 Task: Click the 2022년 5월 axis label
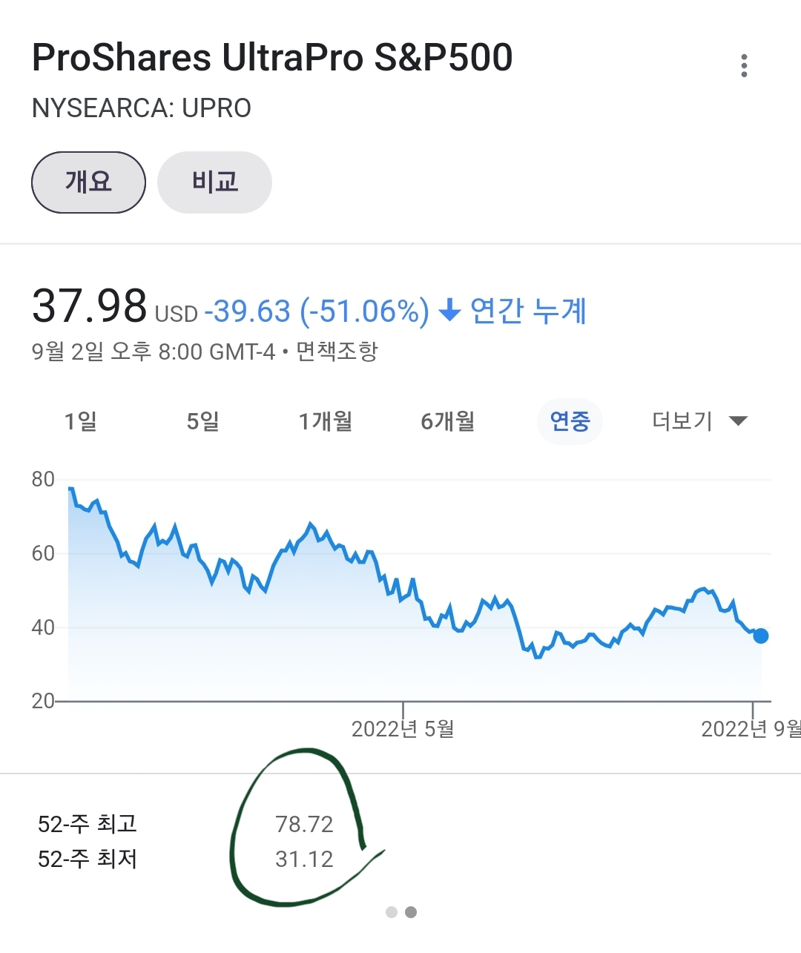pyautogui.click(x=403, y=729)
